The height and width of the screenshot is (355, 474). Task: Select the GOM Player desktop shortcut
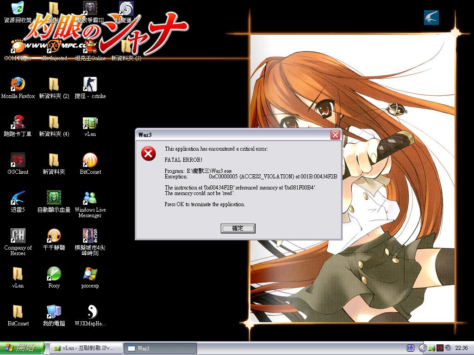click(x=18, y=47)
